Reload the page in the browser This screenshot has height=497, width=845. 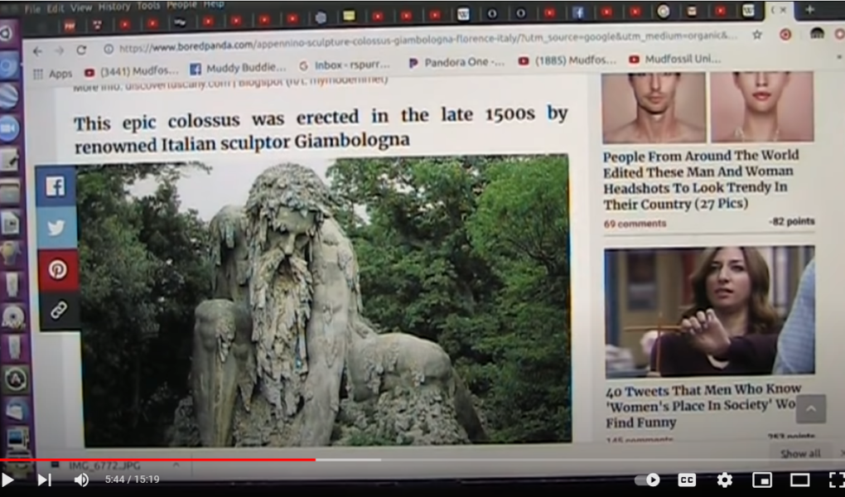tap(81, 50)
